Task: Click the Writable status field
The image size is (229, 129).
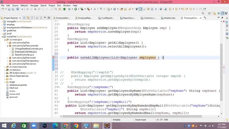Action: click(x=116, y=120)
